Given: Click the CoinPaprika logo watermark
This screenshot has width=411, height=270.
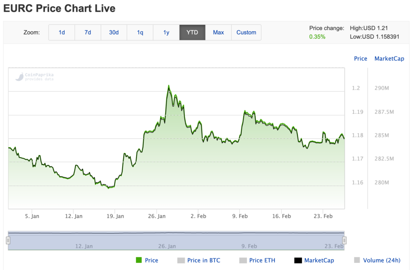Looking at the screenshot, I should [35, 76].
